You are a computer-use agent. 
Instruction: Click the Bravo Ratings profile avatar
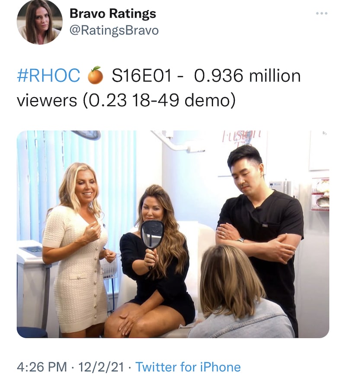[x=40, y=22]
